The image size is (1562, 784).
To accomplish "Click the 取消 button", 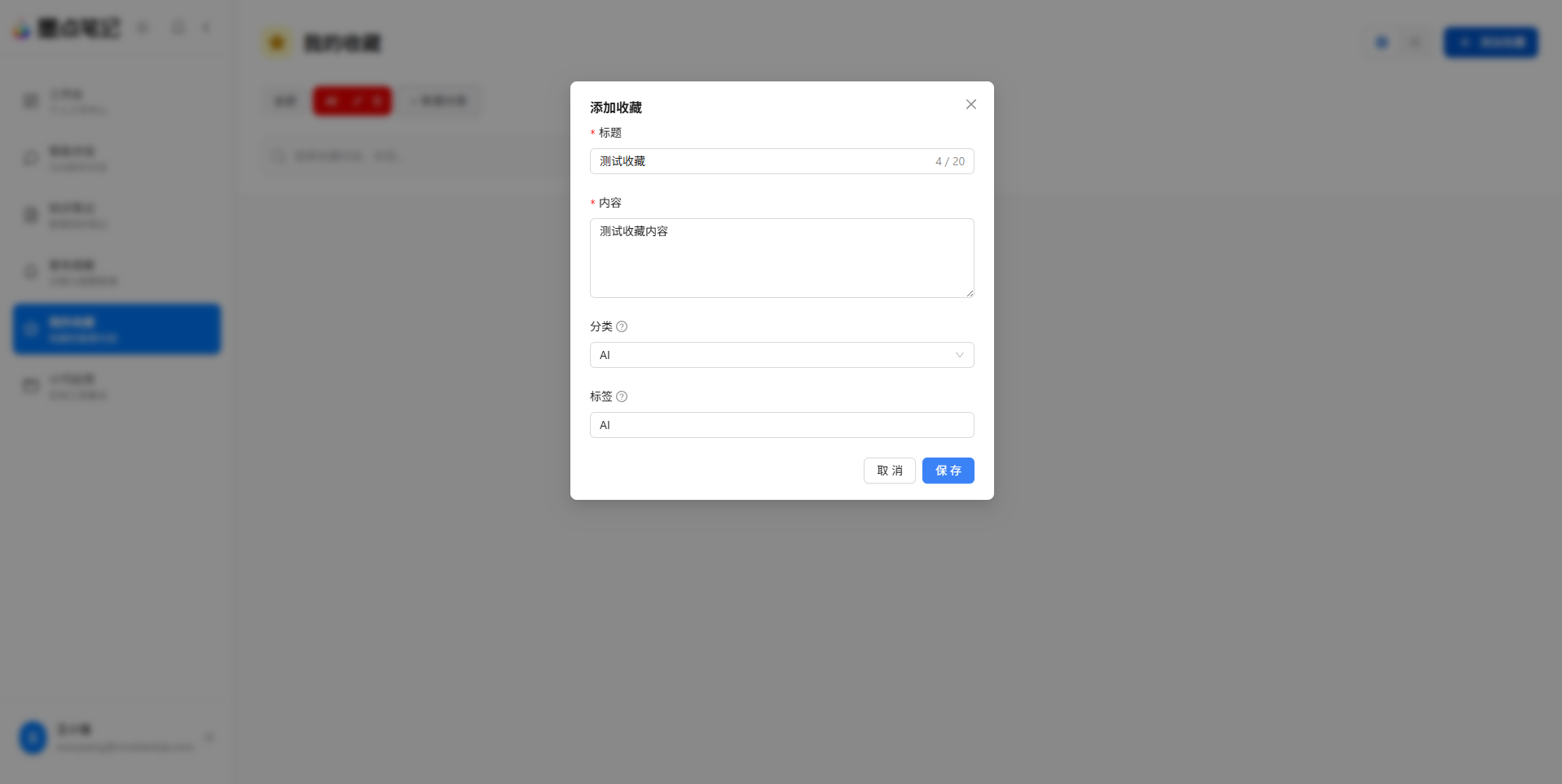I will (889, 471).
